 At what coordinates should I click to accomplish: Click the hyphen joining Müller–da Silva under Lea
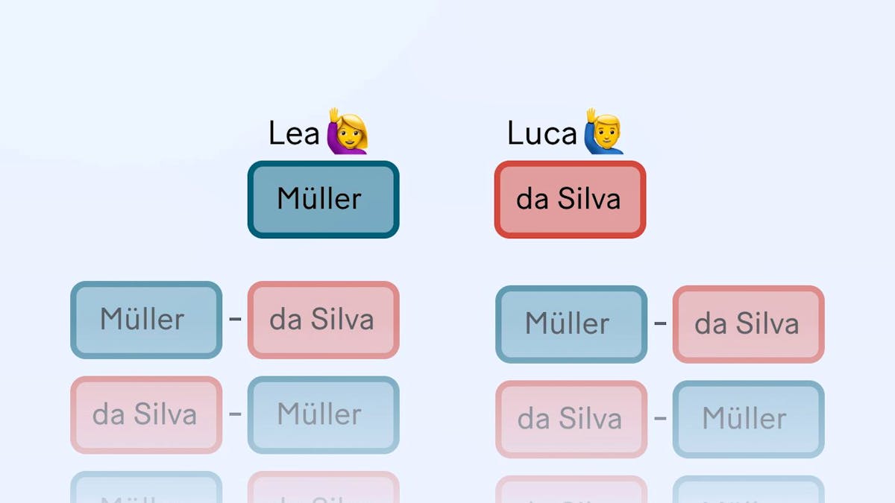[x=235, y=320]
